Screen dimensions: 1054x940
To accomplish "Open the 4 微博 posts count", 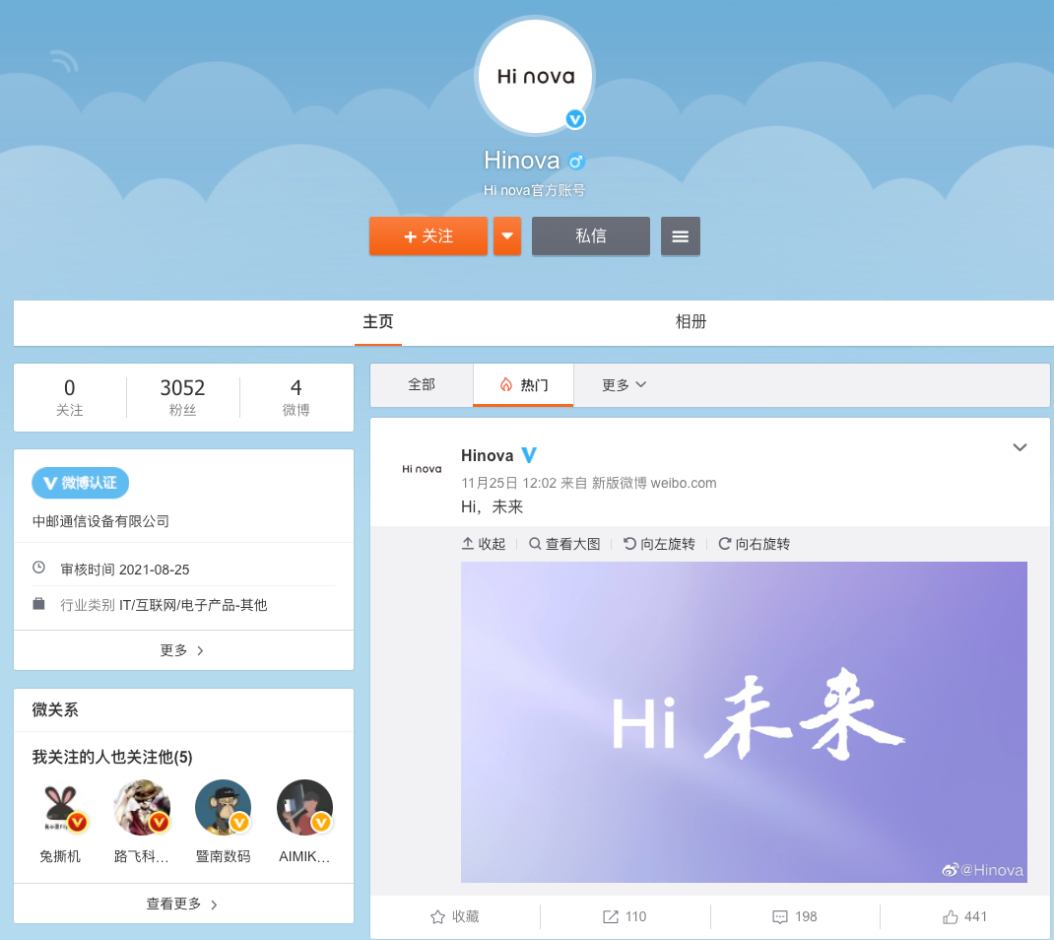I will click(296, 397).
